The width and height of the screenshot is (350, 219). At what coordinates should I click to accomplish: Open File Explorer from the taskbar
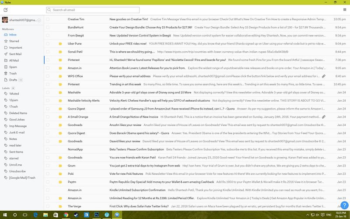[x=45, y=215]
